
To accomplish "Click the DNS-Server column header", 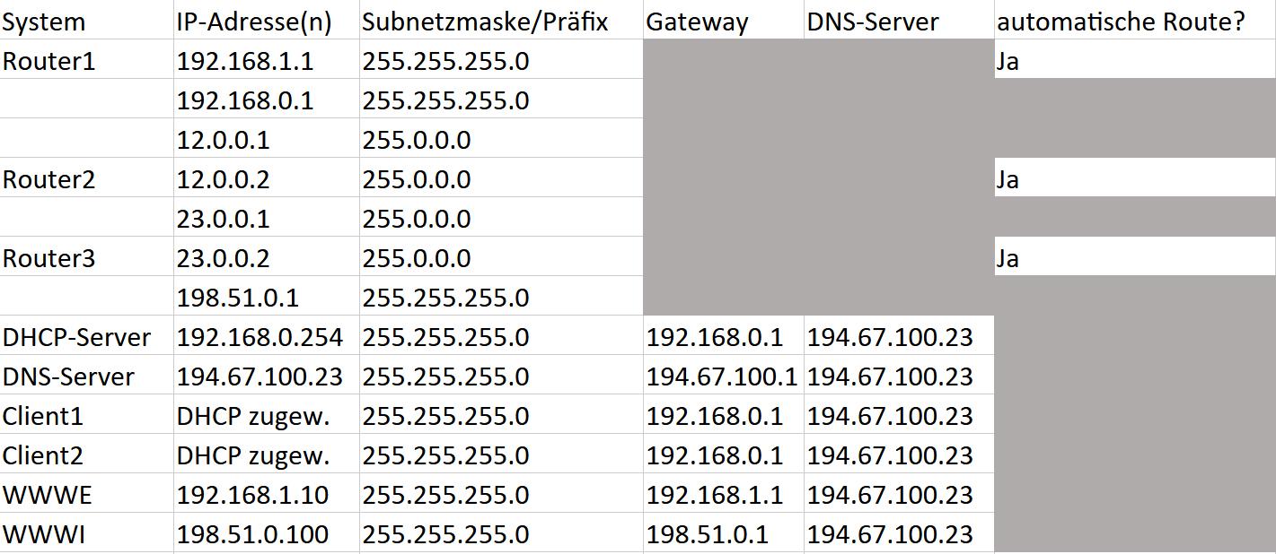I will [899, 22].
